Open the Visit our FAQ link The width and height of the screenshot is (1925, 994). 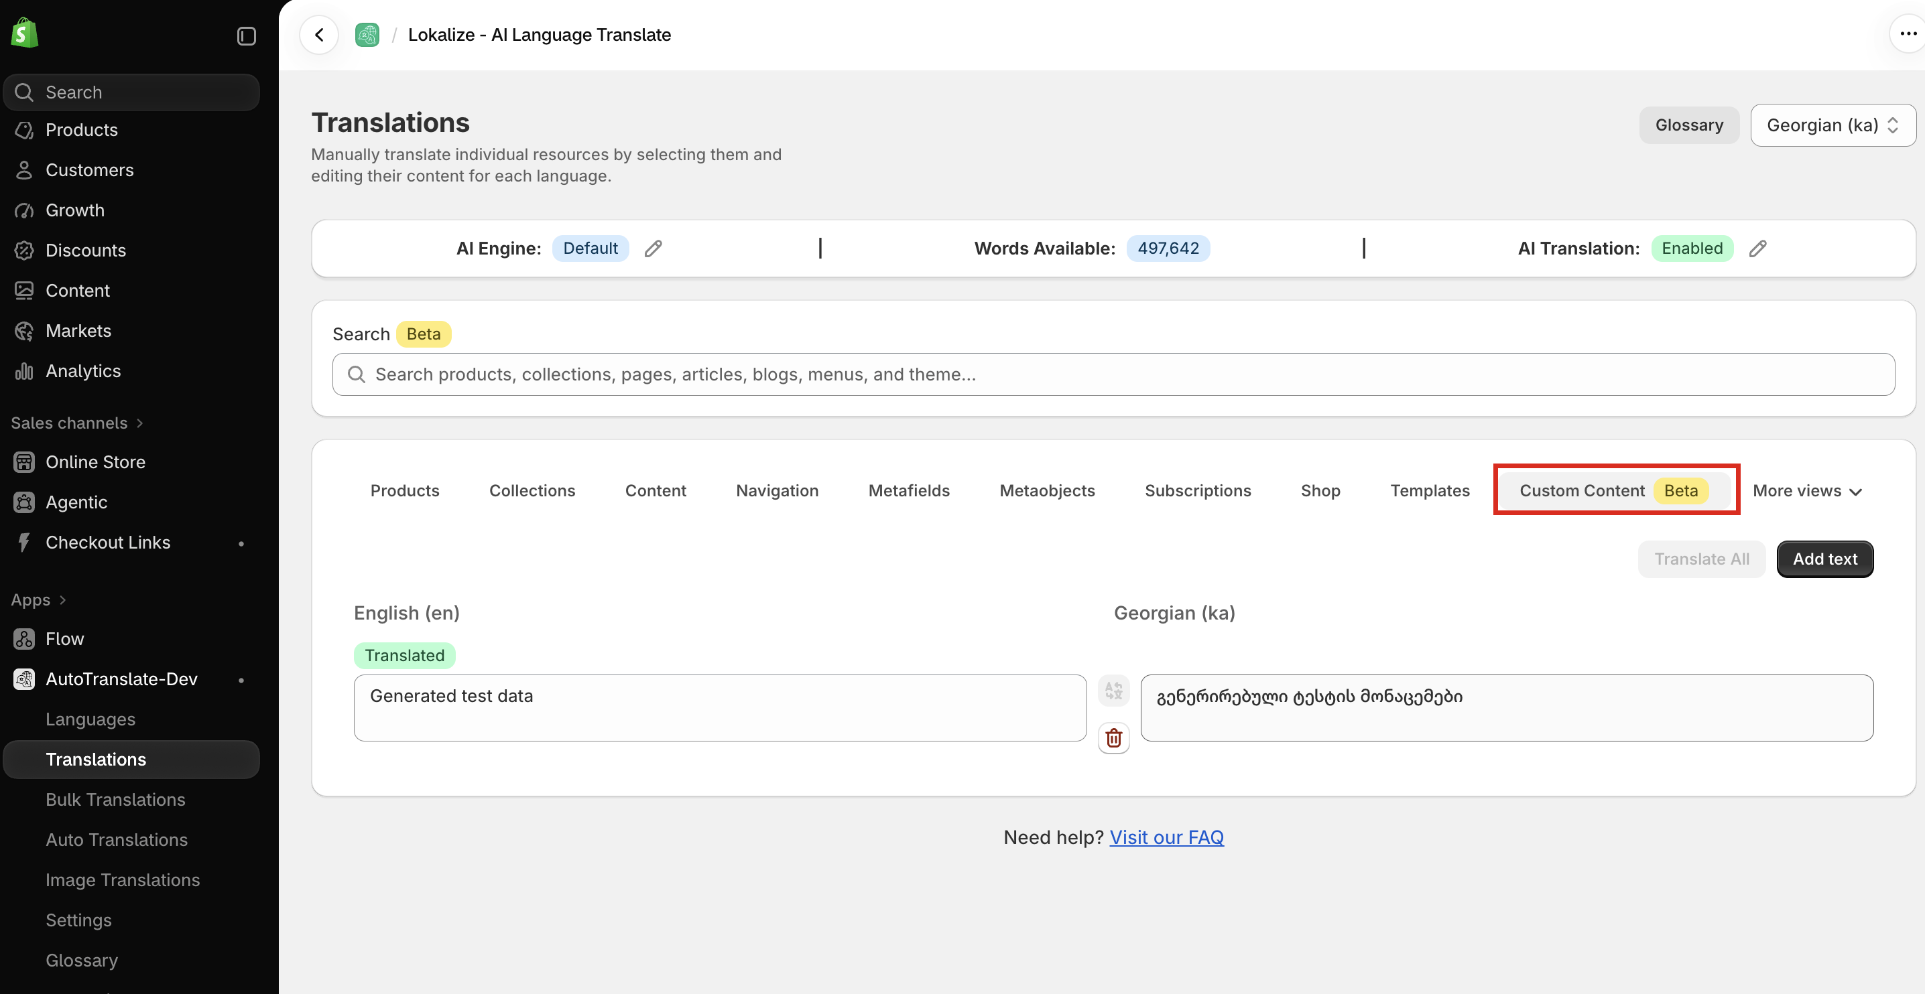point(1166,838)
